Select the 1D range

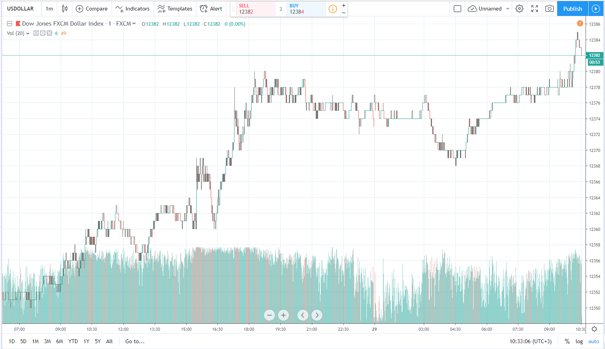pyautogui.click(x=12, y=342)
